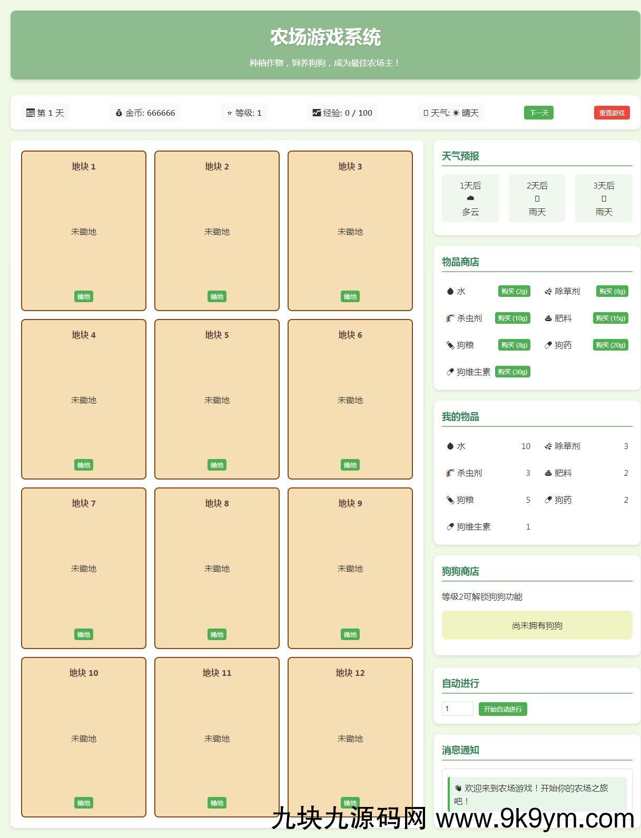641x838 pixels.
Task: Click the 杀虫剂 bug icon in 我的物品
Action: [x=450, y=473]
